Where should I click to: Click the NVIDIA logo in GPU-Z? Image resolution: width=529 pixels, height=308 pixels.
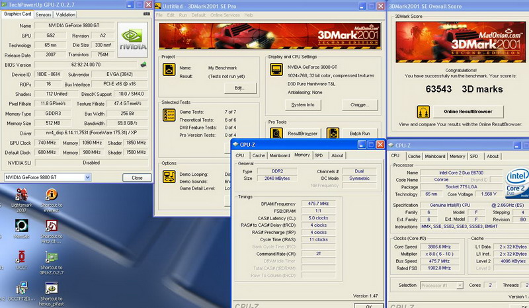point(133,40)
